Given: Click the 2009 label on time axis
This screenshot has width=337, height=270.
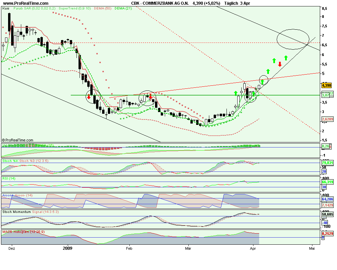Looking at the screenshot, I should (67, 248).
